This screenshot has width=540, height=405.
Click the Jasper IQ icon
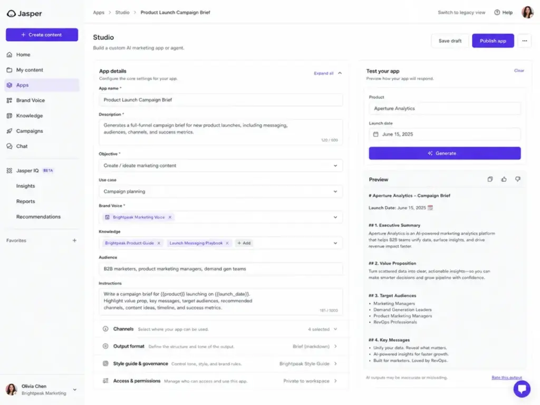click(x=9, y=170)
